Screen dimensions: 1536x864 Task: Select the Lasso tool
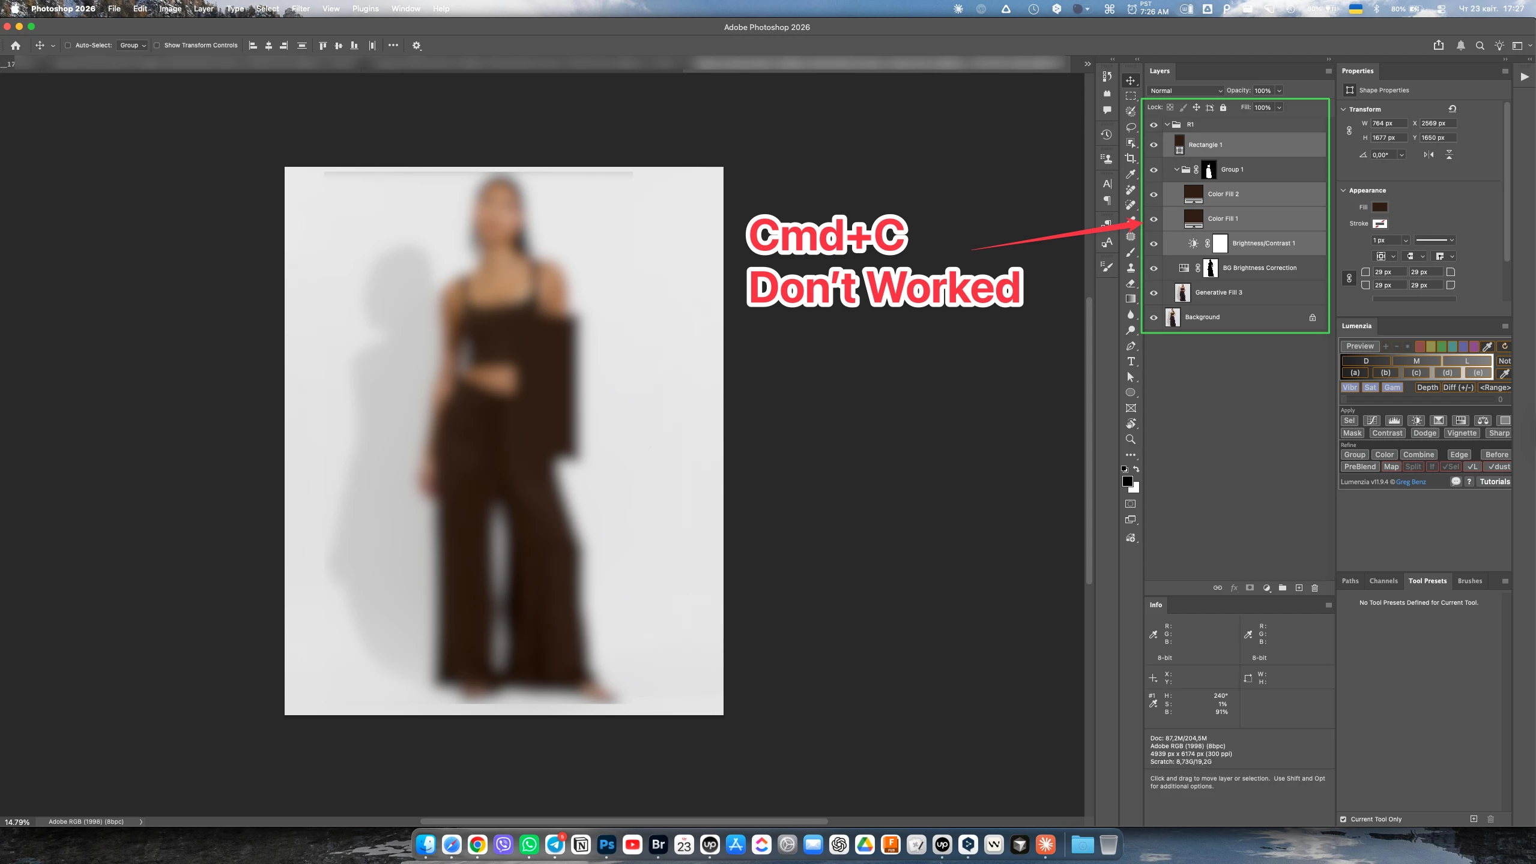pos(1131,127)
